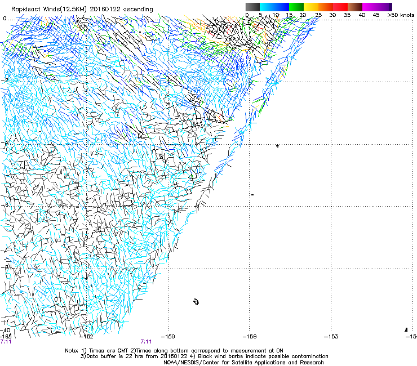Click the '30' legend scale number
This screenshot has height=366, width=417.
[332, 15]
